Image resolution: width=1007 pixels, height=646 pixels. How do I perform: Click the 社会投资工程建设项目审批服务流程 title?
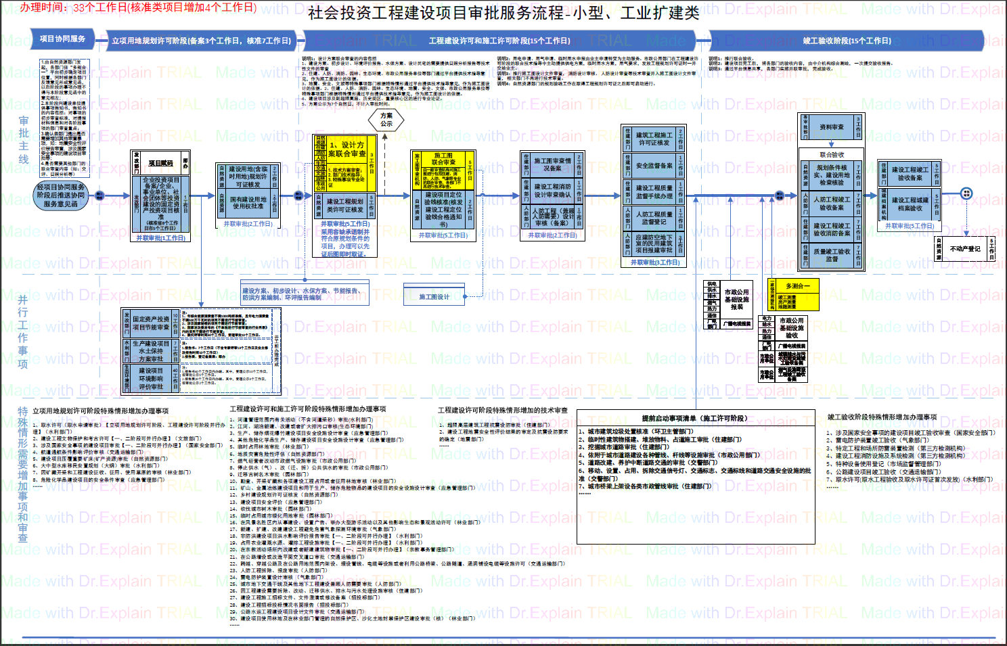(503, 12)
